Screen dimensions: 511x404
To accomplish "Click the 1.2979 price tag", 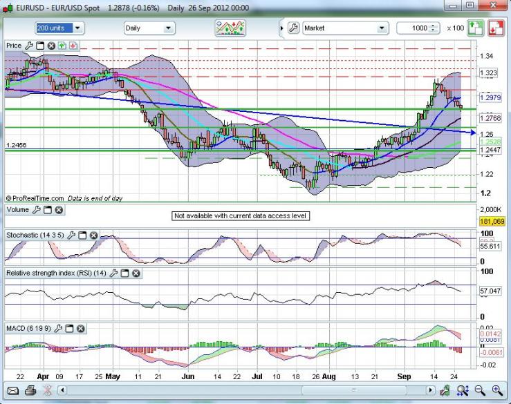I will (490, 97).
